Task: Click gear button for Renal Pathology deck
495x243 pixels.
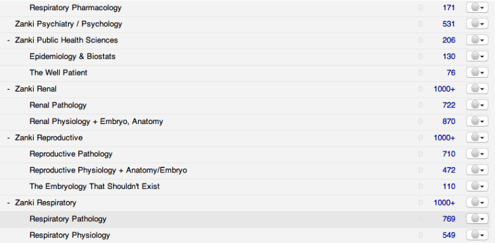Action: click(x=477, y=105)
